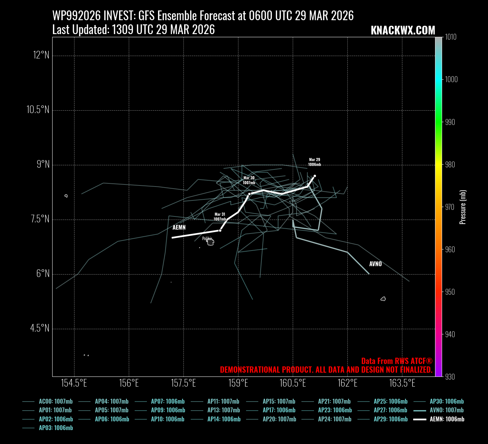Click the AVNO track label on map
The height and width of the screenshot is (444, 488).
point(375,264)
